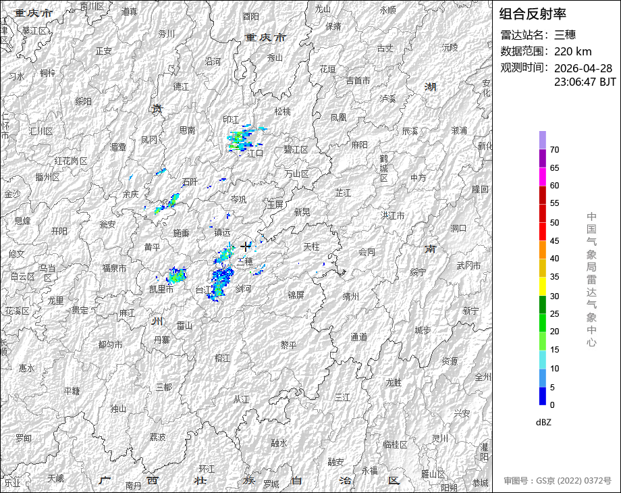Click the 余庆 map label

(x=131, y=194)
